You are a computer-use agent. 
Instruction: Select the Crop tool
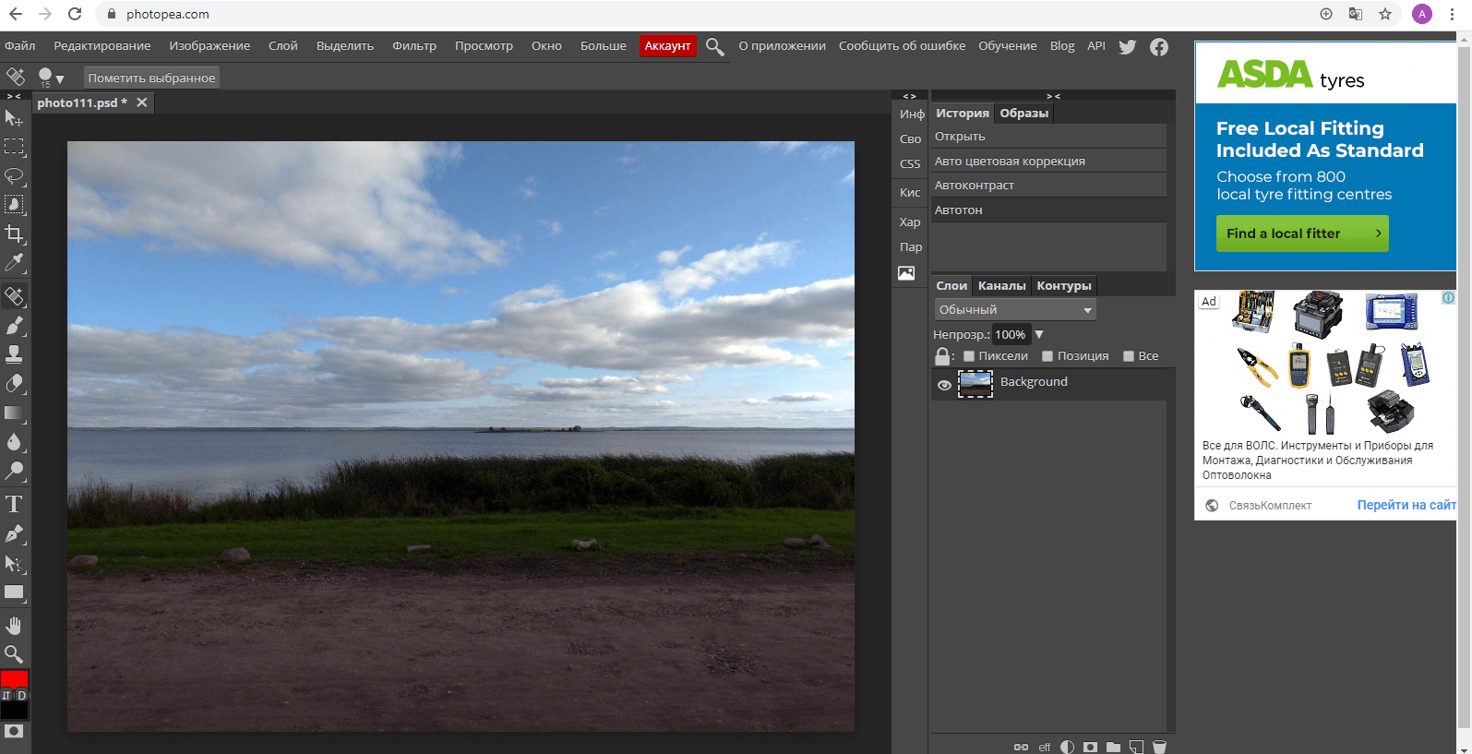click(14, 233)
